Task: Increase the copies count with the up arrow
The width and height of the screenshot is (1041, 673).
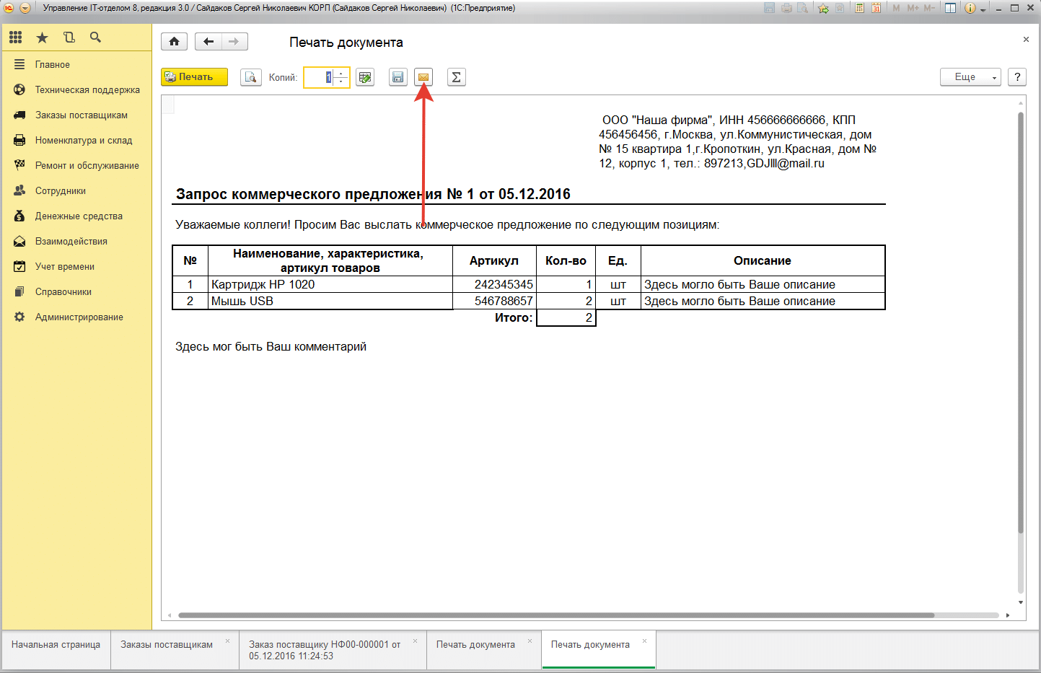Action: pyautogui.click(x=342, y=73)
